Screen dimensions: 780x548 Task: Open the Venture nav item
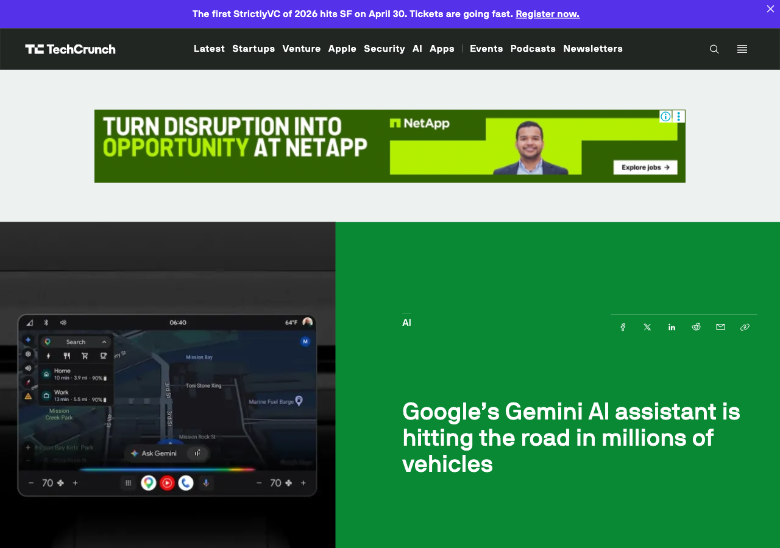(x=302, y=49)
